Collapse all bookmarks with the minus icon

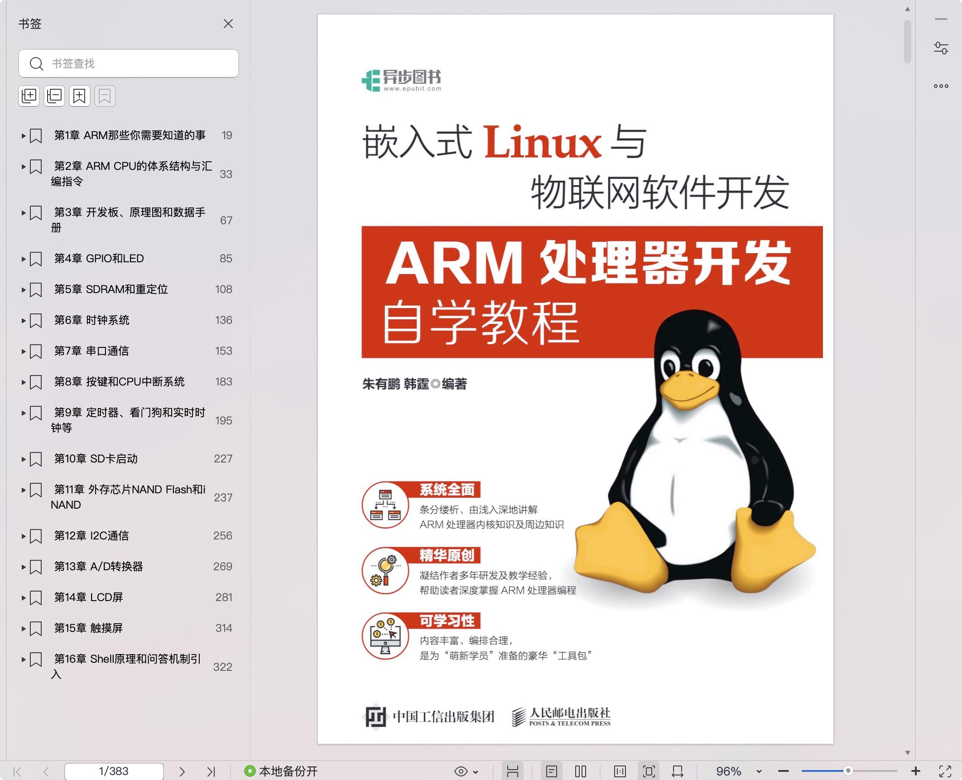point(54,96)
